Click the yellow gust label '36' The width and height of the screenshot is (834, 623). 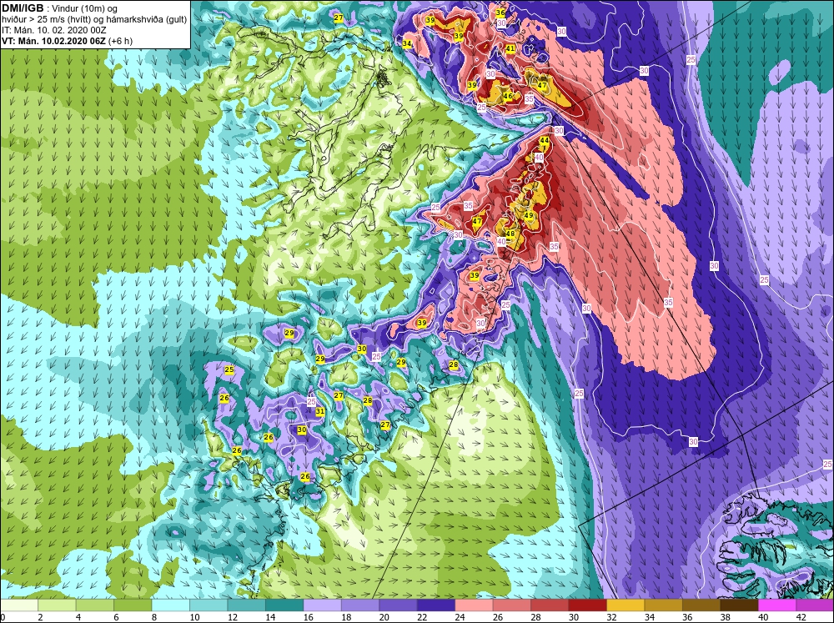(x=500, y=13)
